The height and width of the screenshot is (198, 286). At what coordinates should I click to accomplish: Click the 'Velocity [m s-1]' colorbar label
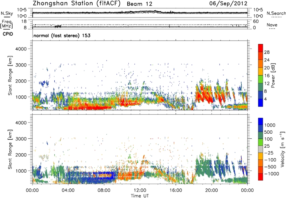click(x=282, y=149)
